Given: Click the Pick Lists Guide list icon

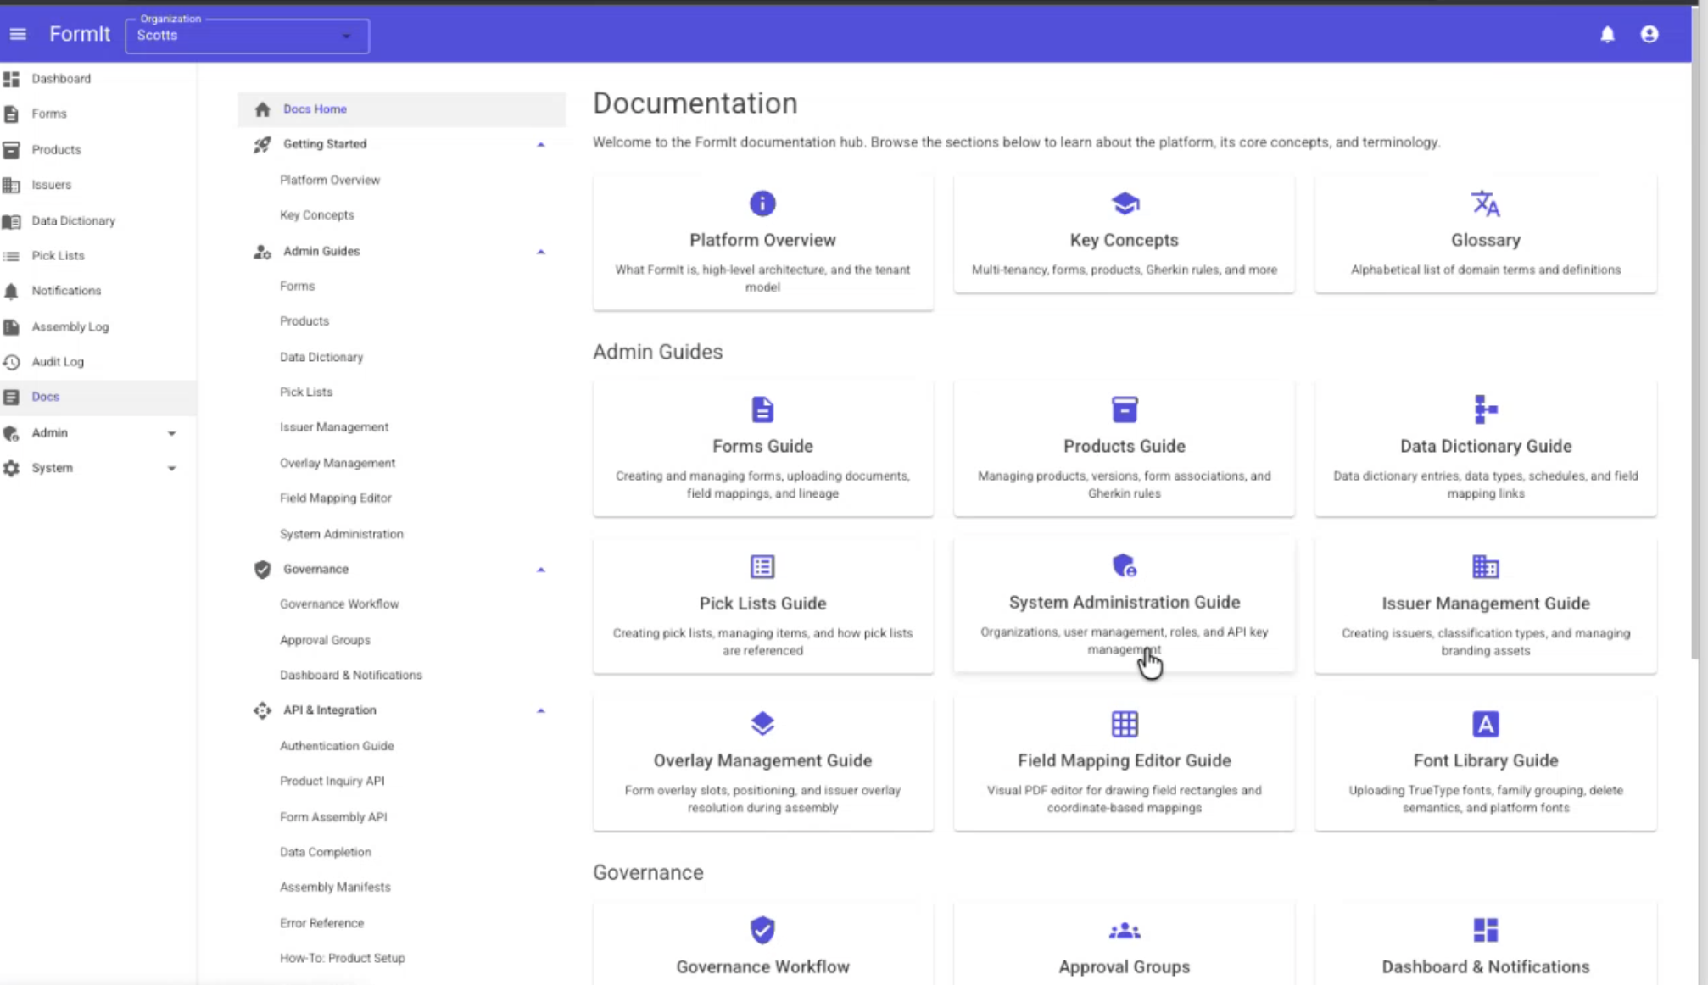Looking at the screenshot, I should click(x=762, y=566).
